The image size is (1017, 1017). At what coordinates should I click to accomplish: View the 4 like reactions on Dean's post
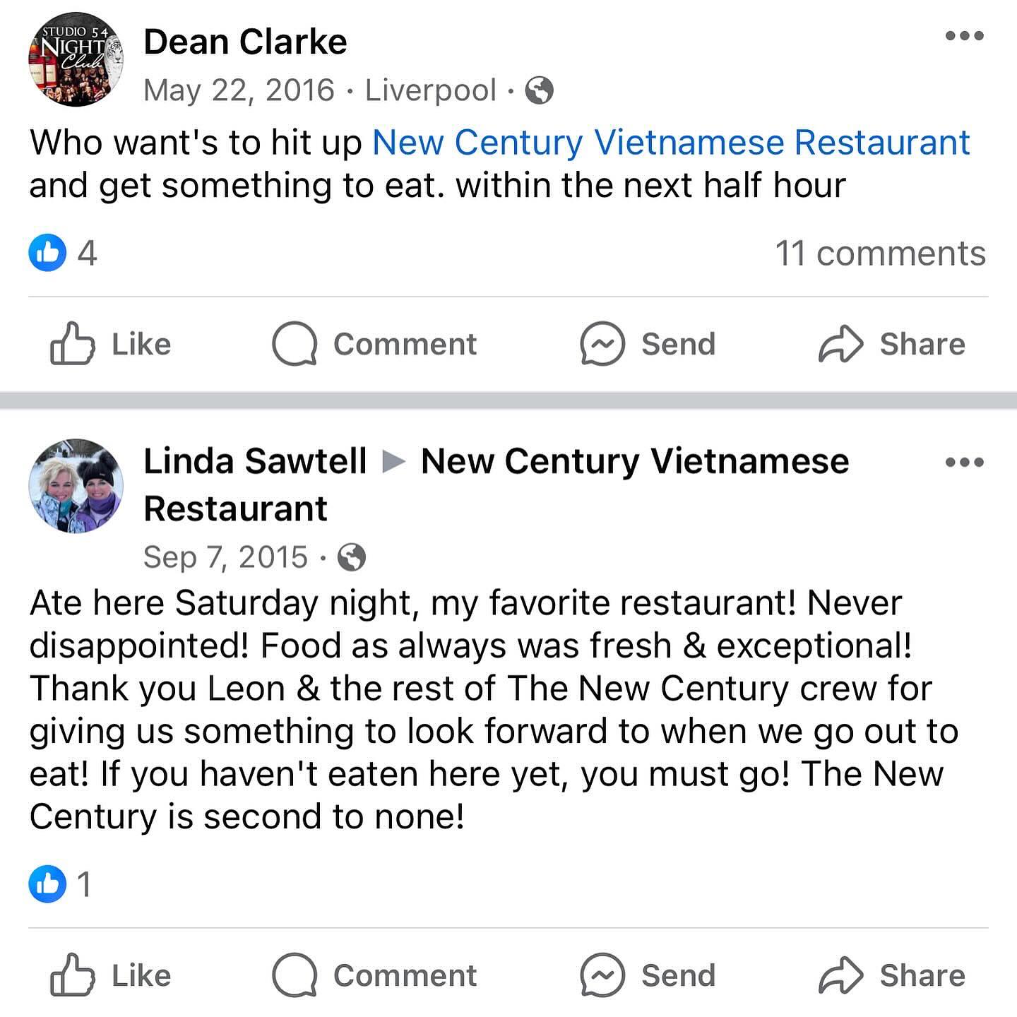pos(63,252)
